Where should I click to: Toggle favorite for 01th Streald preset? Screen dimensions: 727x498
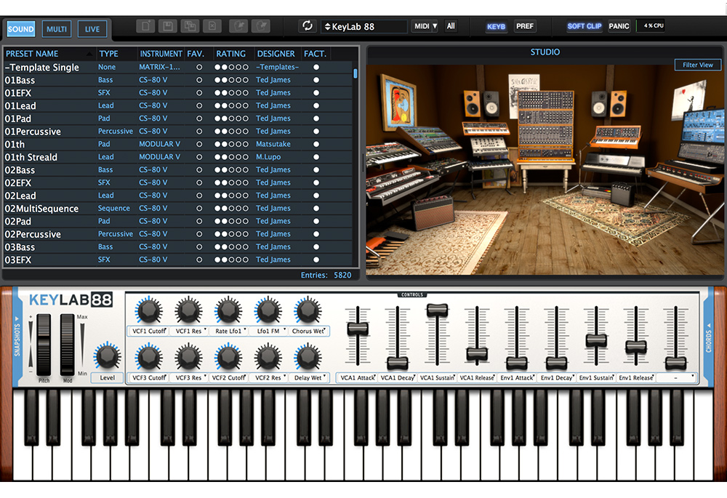(x=199, y=157)
